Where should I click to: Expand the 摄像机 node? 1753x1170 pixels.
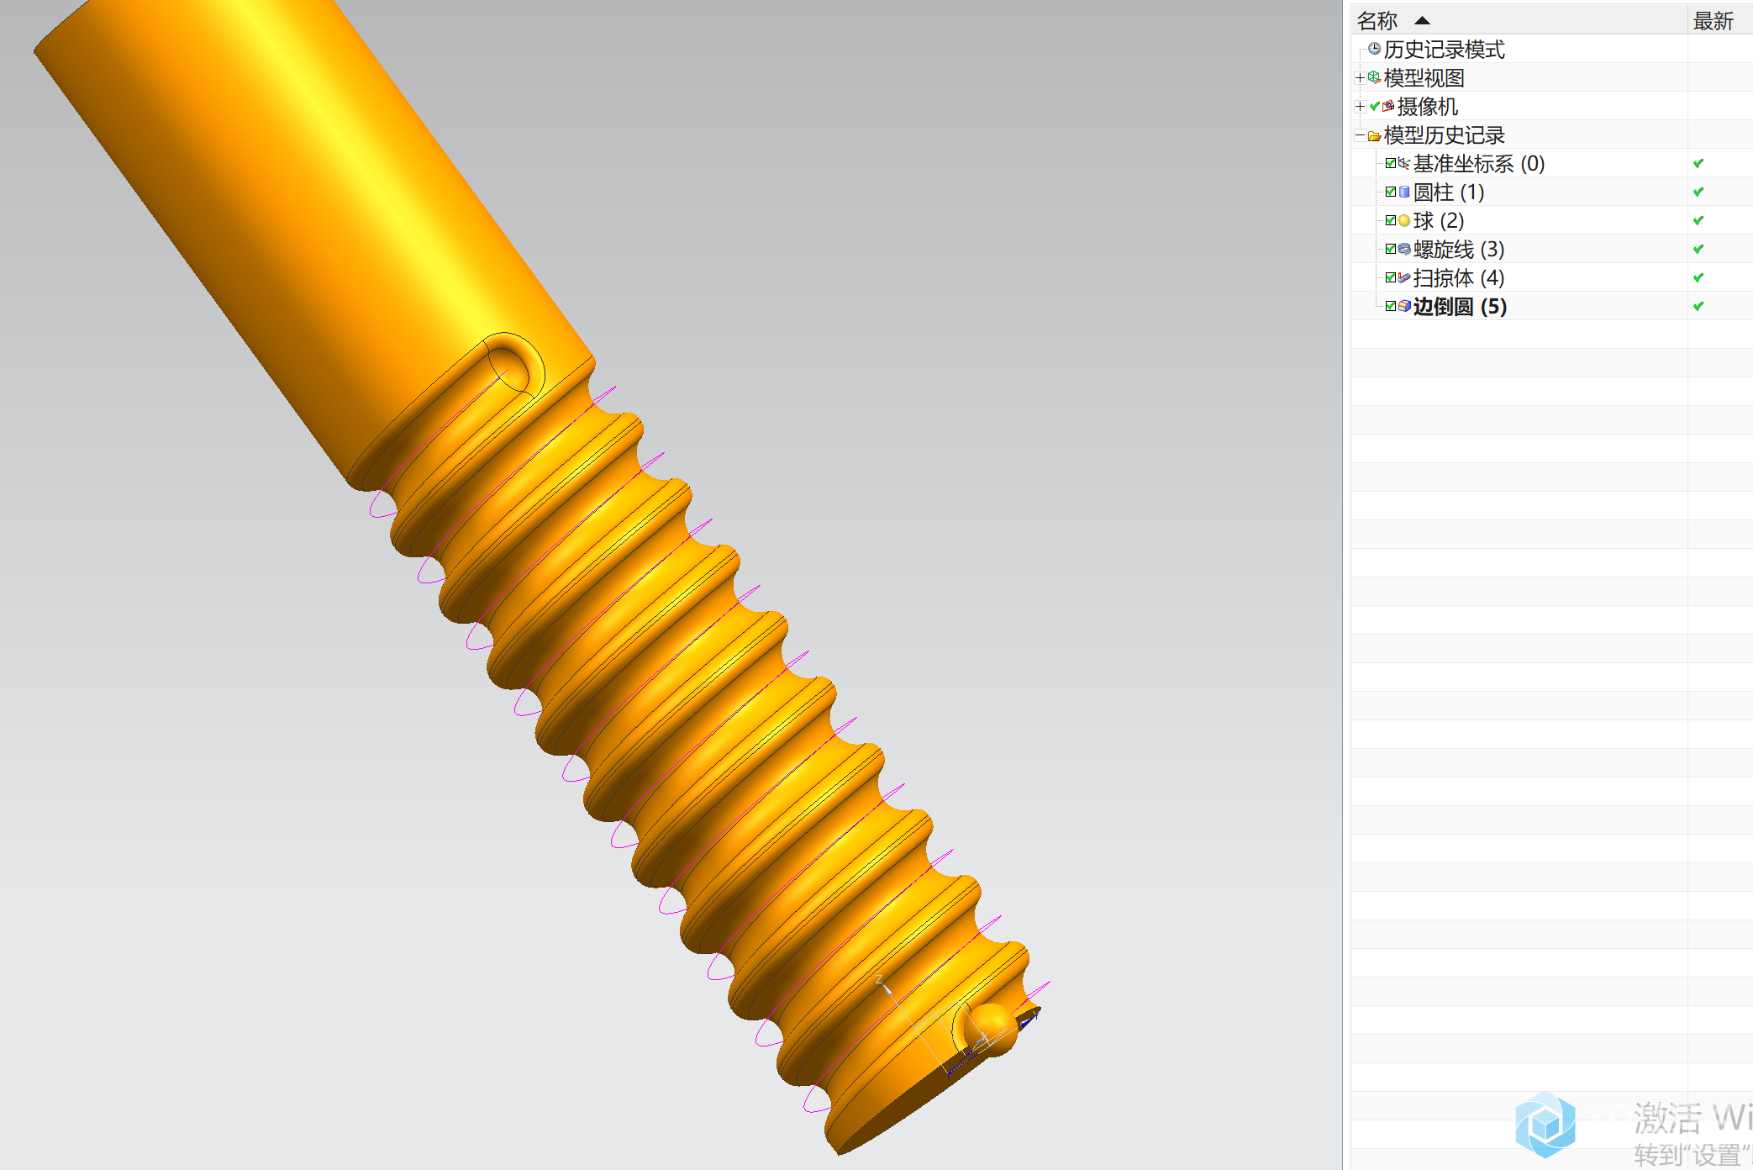1360,106
